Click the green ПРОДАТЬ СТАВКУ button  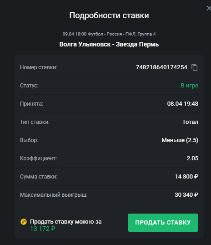pyautogui.click(x=163, y=223)
